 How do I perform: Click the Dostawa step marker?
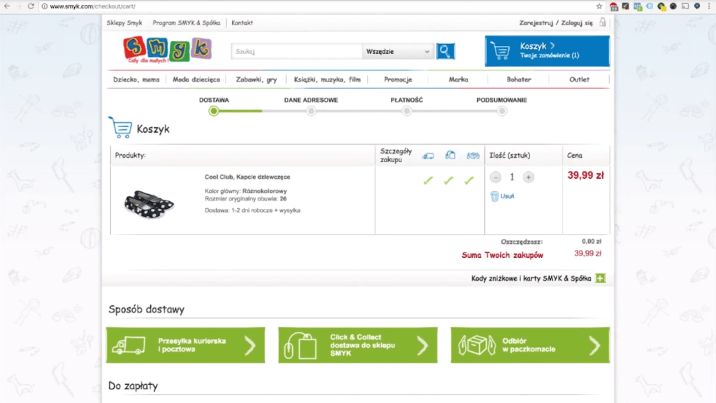213,111
